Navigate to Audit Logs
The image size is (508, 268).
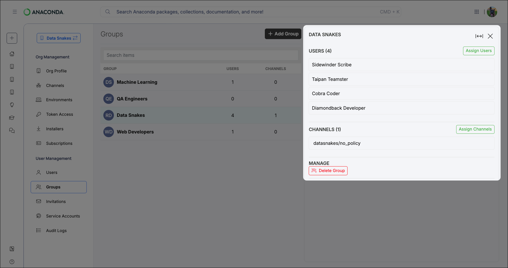(x=56, y=230)
